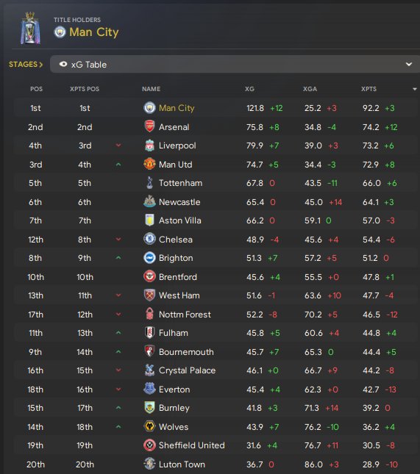Click the Man City crest beside title holders

pos(60,32)
